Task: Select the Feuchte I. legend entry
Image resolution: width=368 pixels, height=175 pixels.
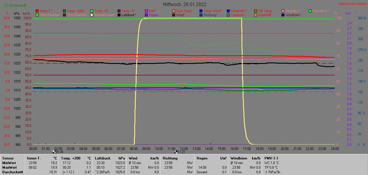Action: [x=291, y=11]
